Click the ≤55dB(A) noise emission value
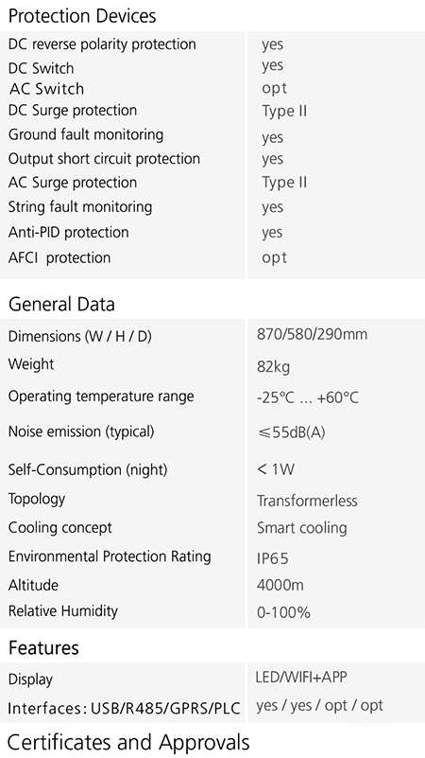 [x=291, y=432]
